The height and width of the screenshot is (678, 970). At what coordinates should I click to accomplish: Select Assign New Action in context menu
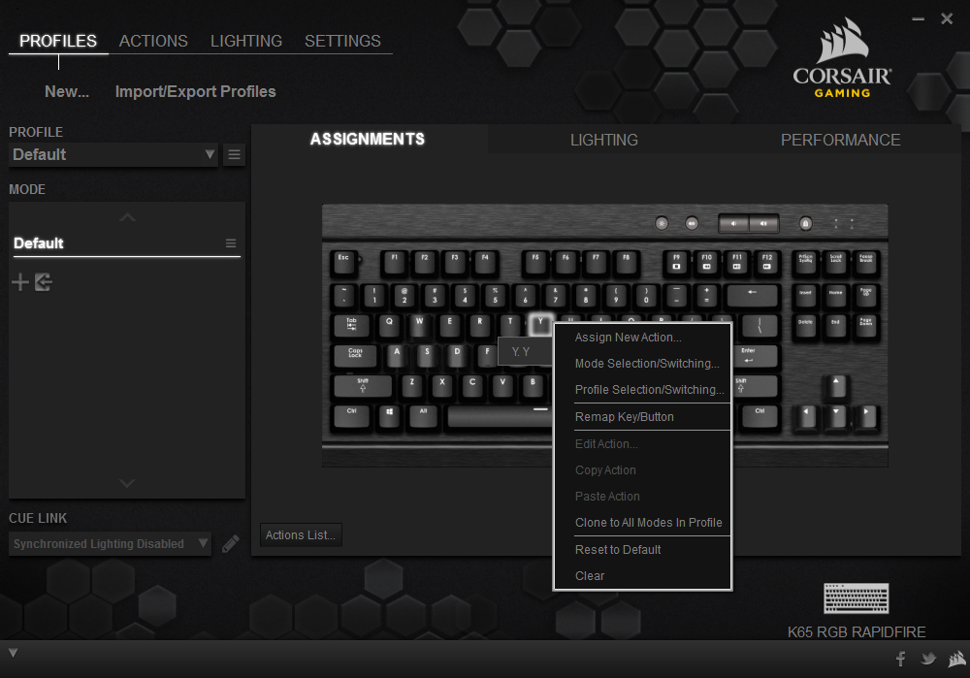point(628,338)
